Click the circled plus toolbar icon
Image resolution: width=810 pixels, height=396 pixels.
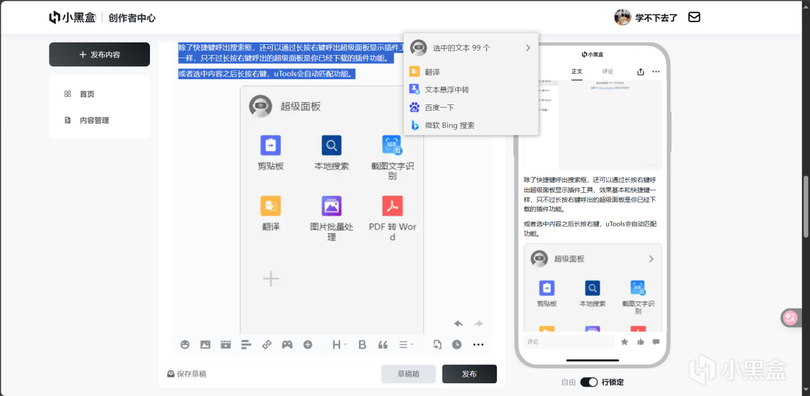(308, 345)
